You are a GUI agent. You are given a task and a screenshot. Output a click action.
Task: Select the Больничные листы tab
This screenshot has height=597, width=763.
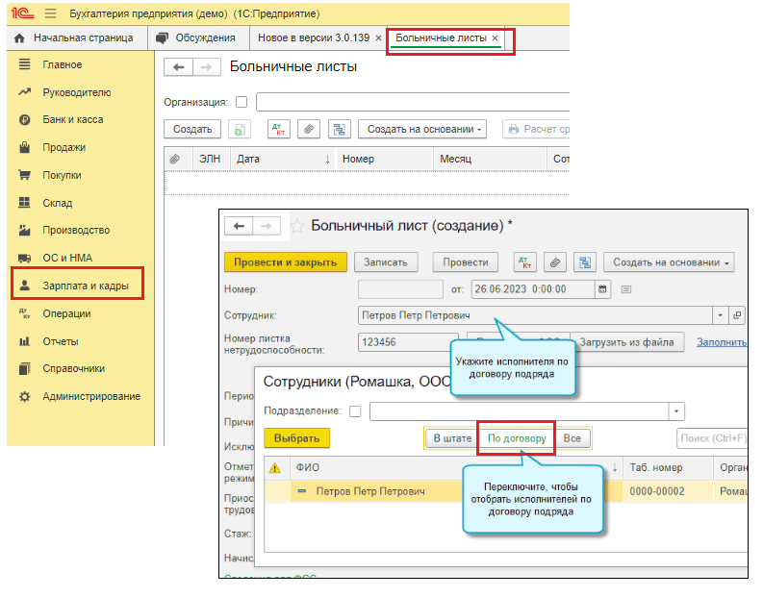[441, 37]
